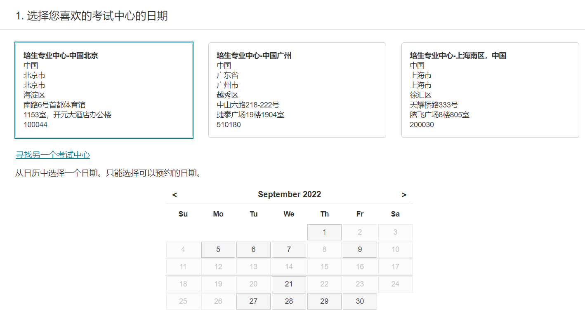Viewport: 585px width, 319px height.
Task: Choose September 6 as exam date
Action: point(253,249)
